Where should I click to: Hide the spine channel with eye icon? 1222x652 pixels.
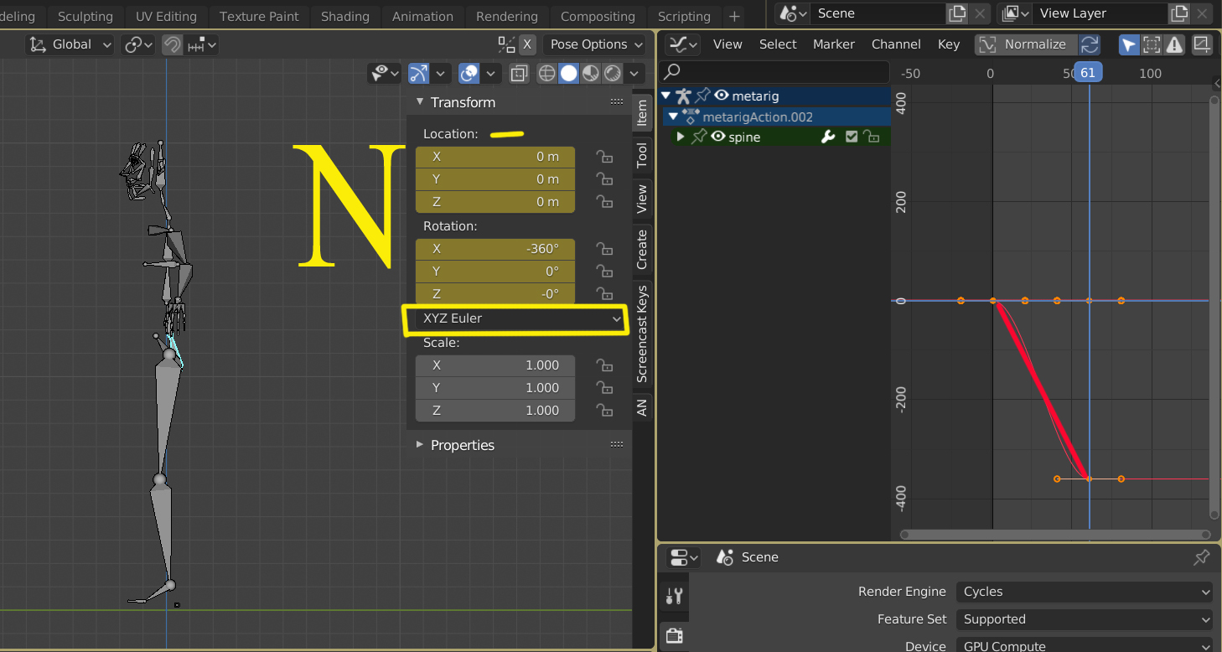tap(718, 137)
